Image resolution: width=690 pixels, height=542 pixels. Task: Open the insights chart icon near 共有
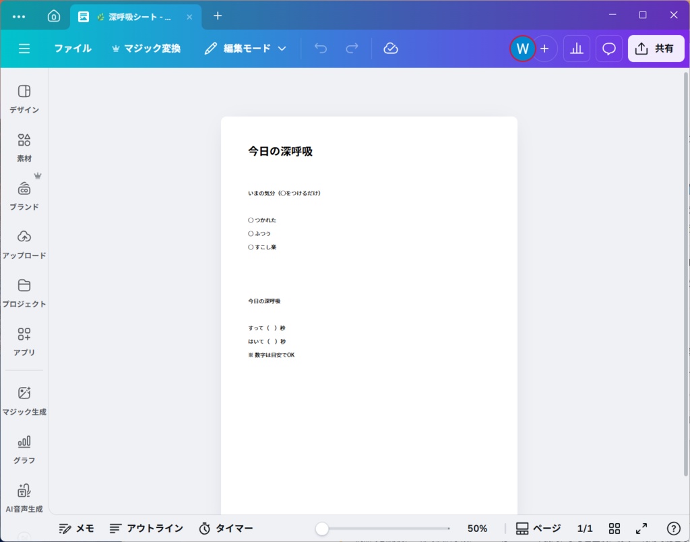576,48
